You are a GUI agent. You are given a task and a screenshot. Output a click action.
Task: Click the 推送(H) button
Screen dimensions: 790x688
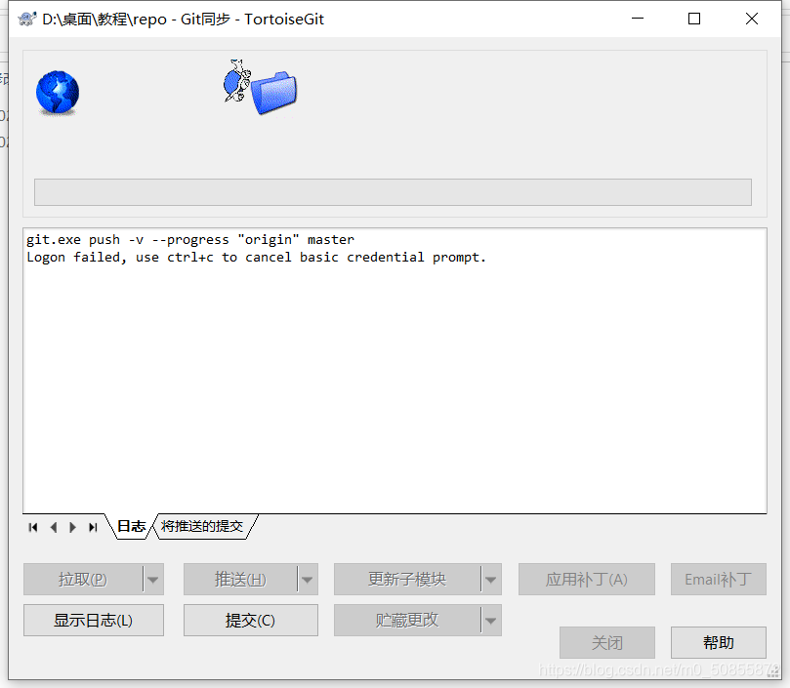point(240,580)
